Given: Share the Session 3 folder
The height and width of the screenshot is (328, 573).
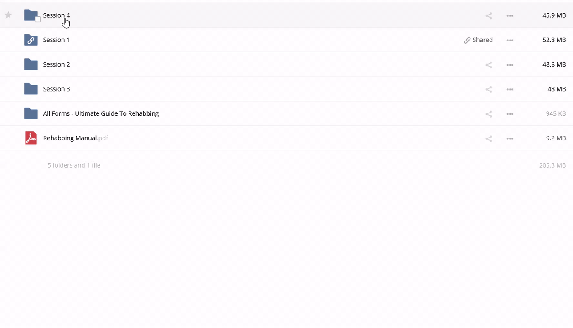Looking at the screenshot, I should 489,90.
